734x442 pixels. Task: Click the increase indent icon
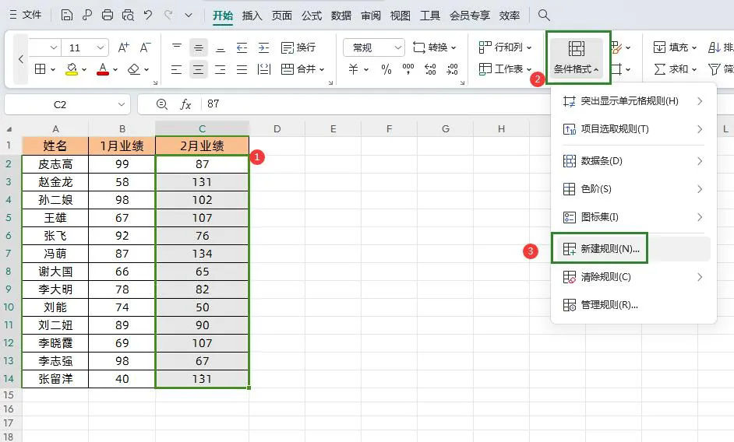[x=263, y=47]
